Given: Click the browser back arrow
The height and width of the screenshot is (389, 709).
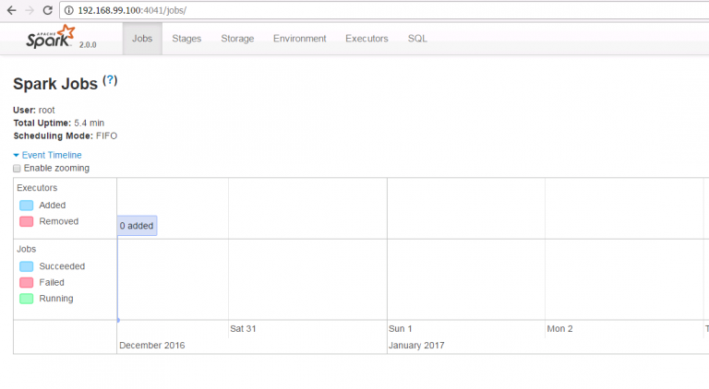Looking at the screenshot, I should coord(10,9).
